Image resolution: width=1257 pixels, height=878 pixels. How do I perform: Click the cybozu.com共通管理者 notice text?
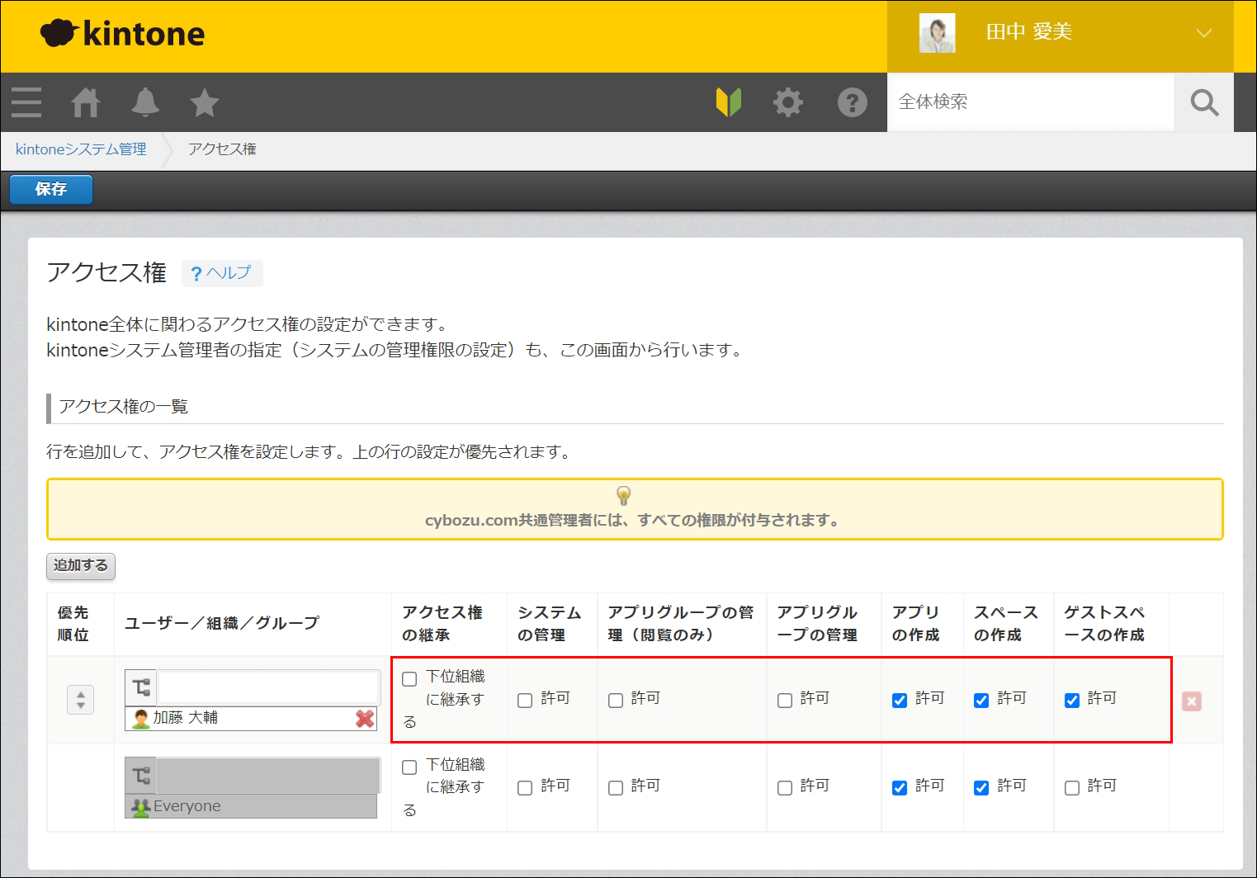click(x=632, y=521)
